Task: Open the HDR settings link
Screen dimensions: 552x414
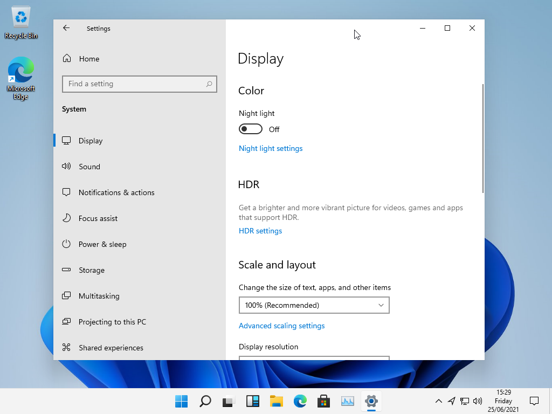Action: 260,231
